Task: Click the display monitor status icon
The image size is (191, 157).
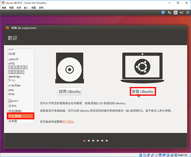Action: 160,155
